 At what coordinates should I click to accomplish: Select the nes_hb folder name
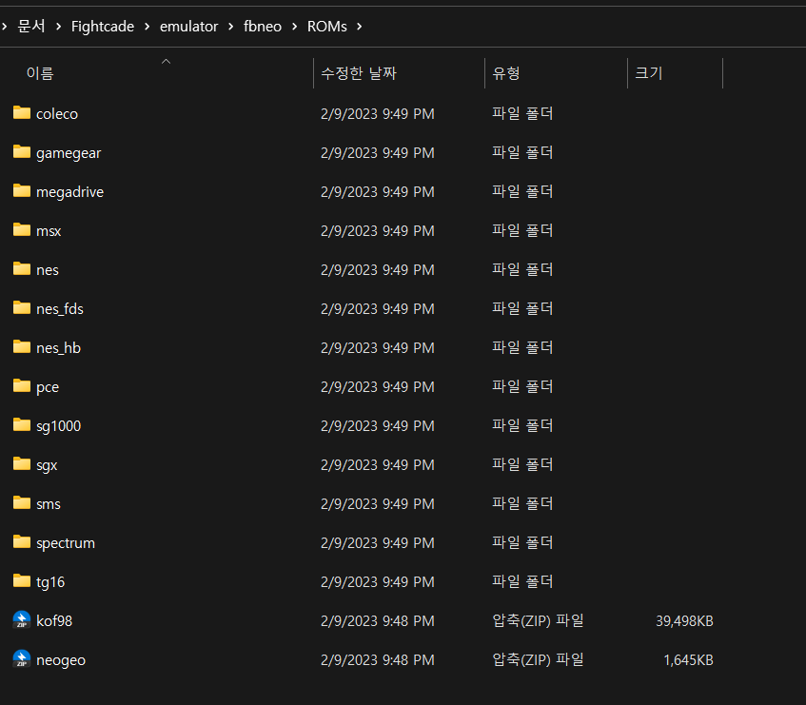pyautogui.click(x=59, y=348)
